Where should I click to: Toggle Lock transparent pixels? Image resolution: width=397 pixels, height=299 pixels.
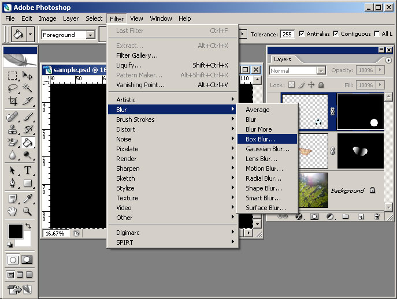click(x=292, y=85)
